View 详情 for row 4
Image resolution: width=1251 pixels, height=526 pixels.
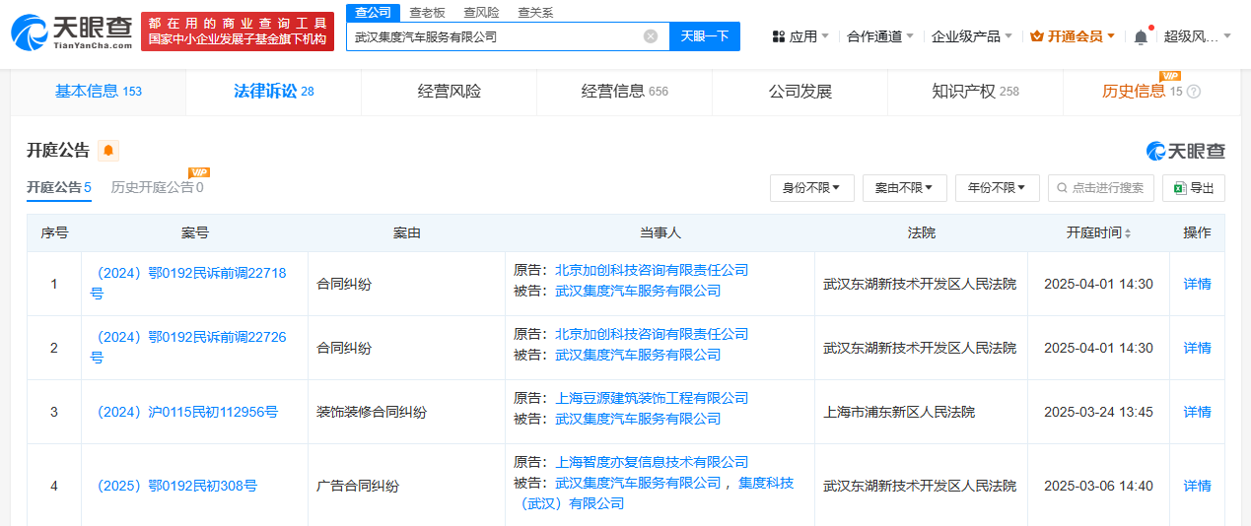(1197, 486)
